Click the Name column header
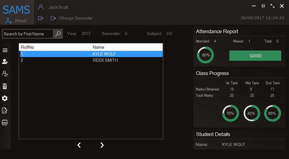 [x=127, y=47]
